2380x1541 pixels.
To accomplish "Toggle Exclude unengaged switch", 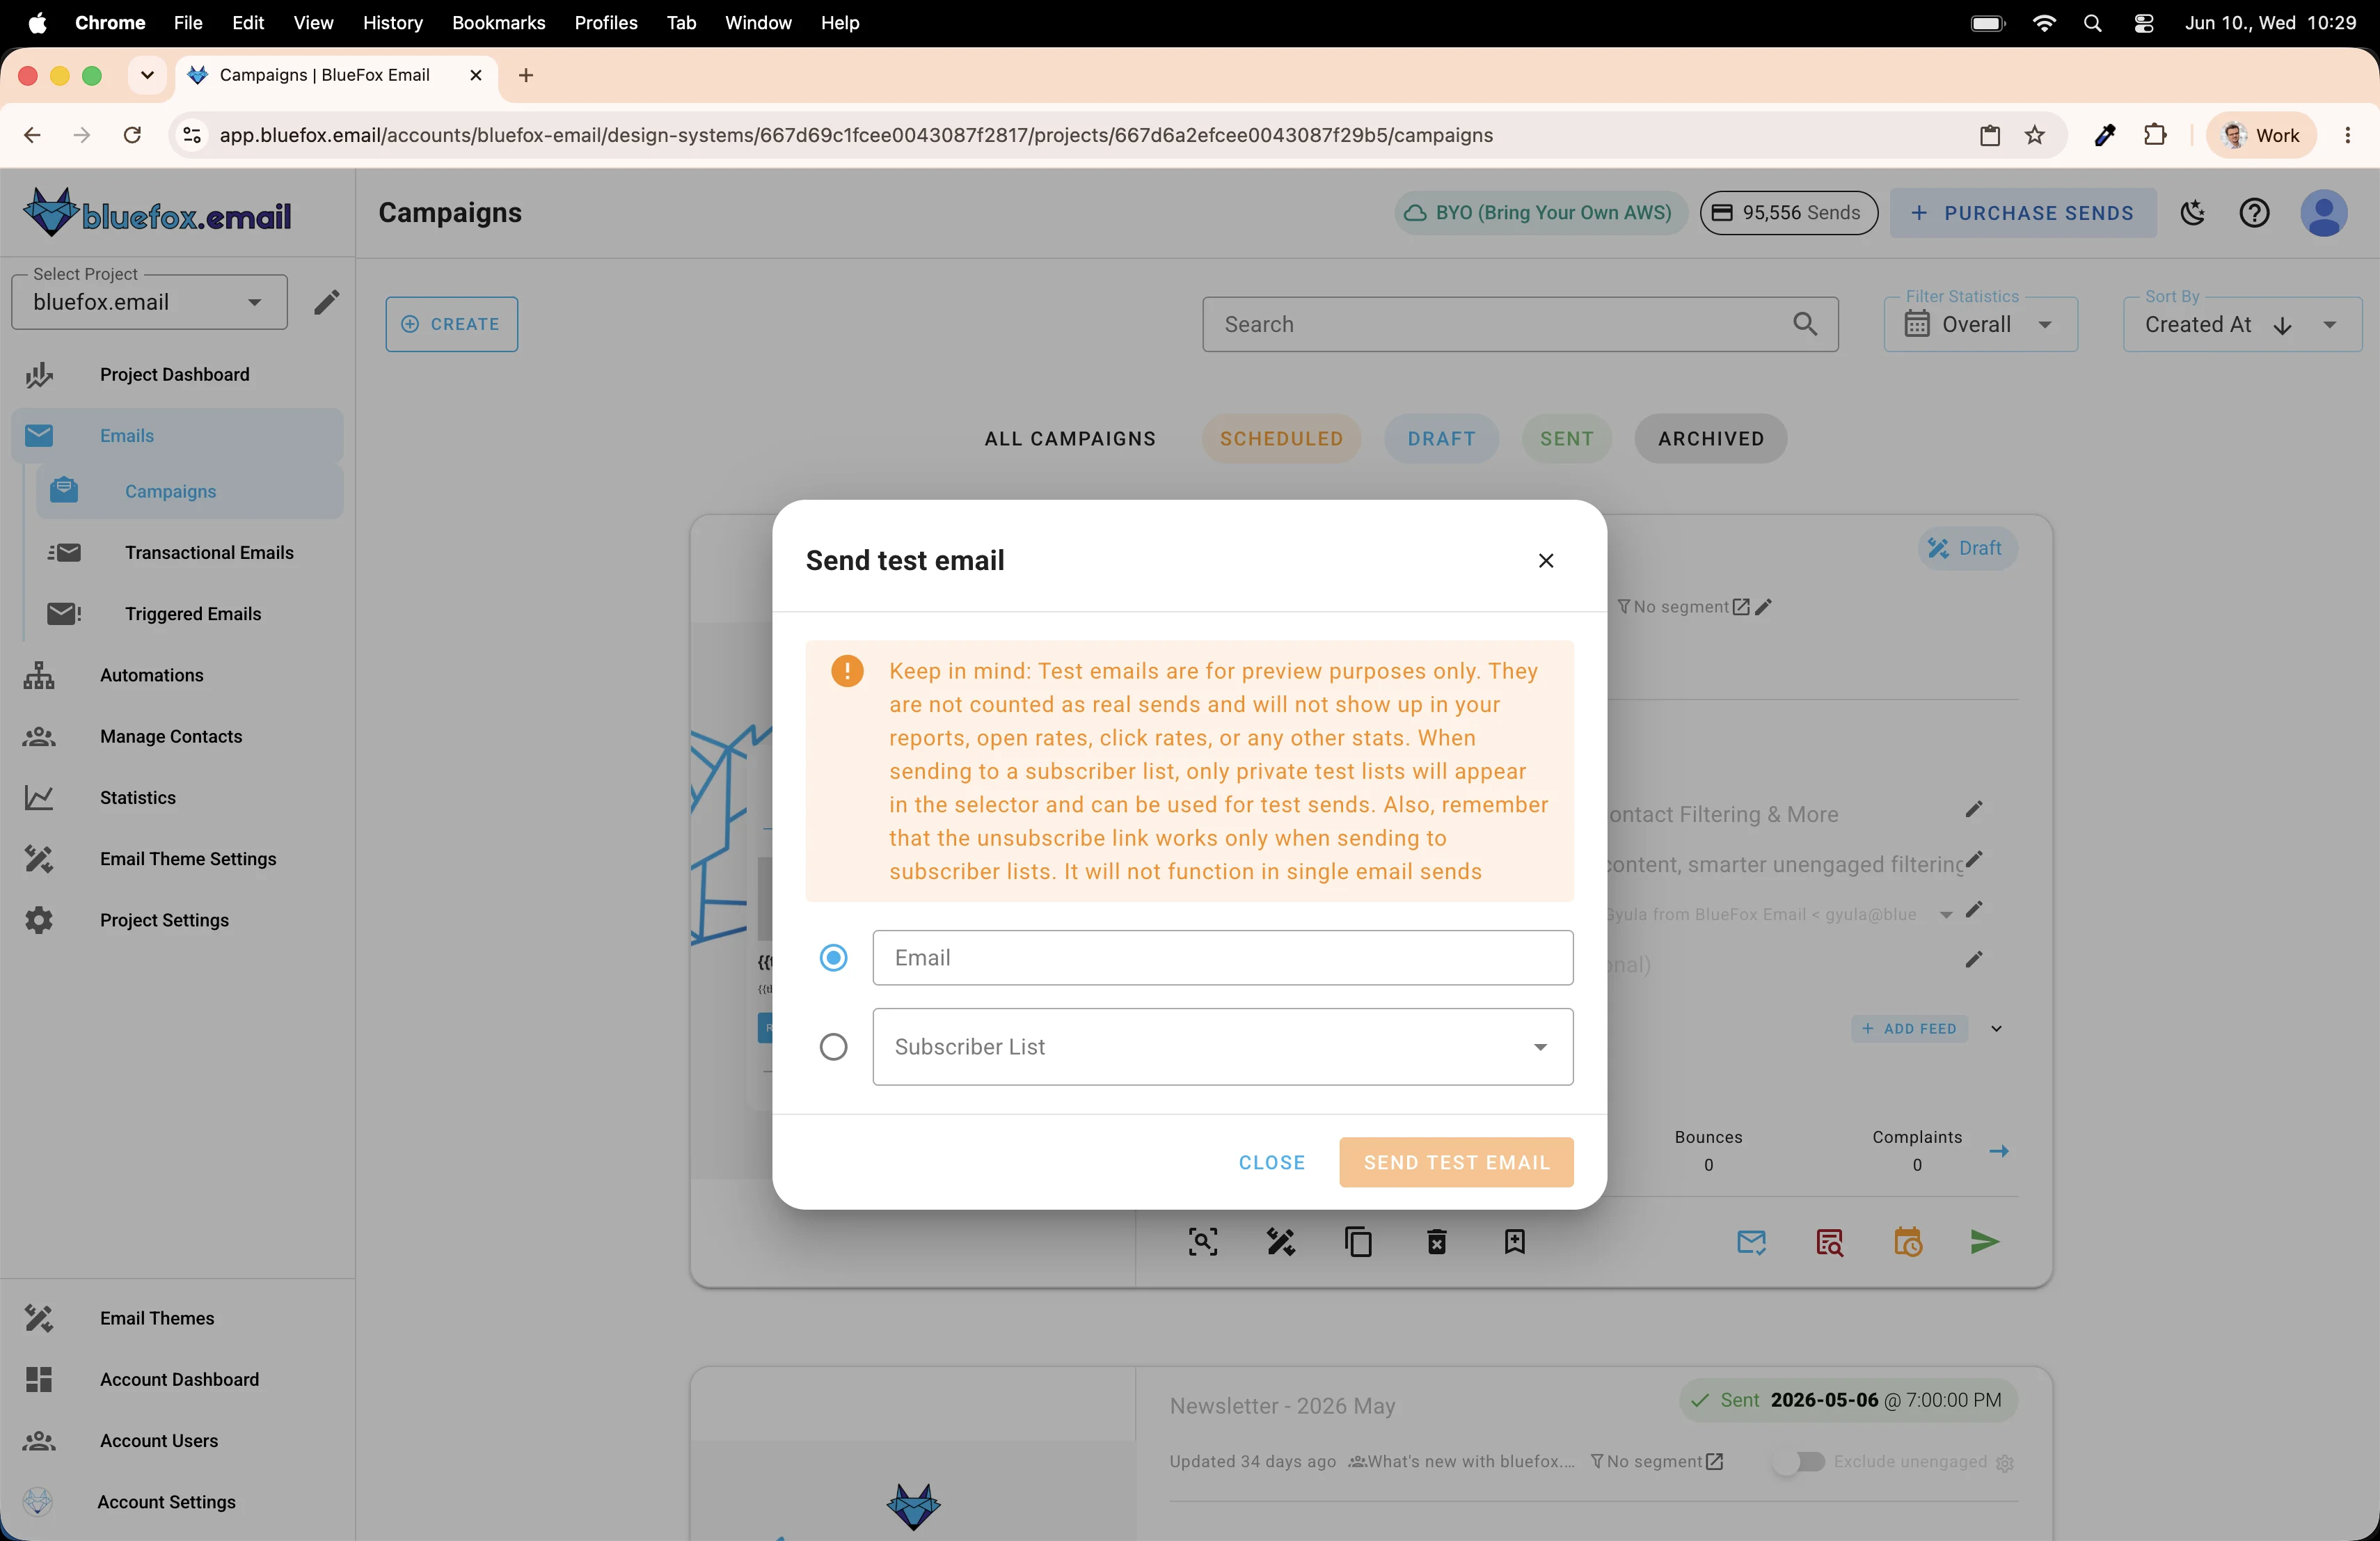I will 1798,1462.
